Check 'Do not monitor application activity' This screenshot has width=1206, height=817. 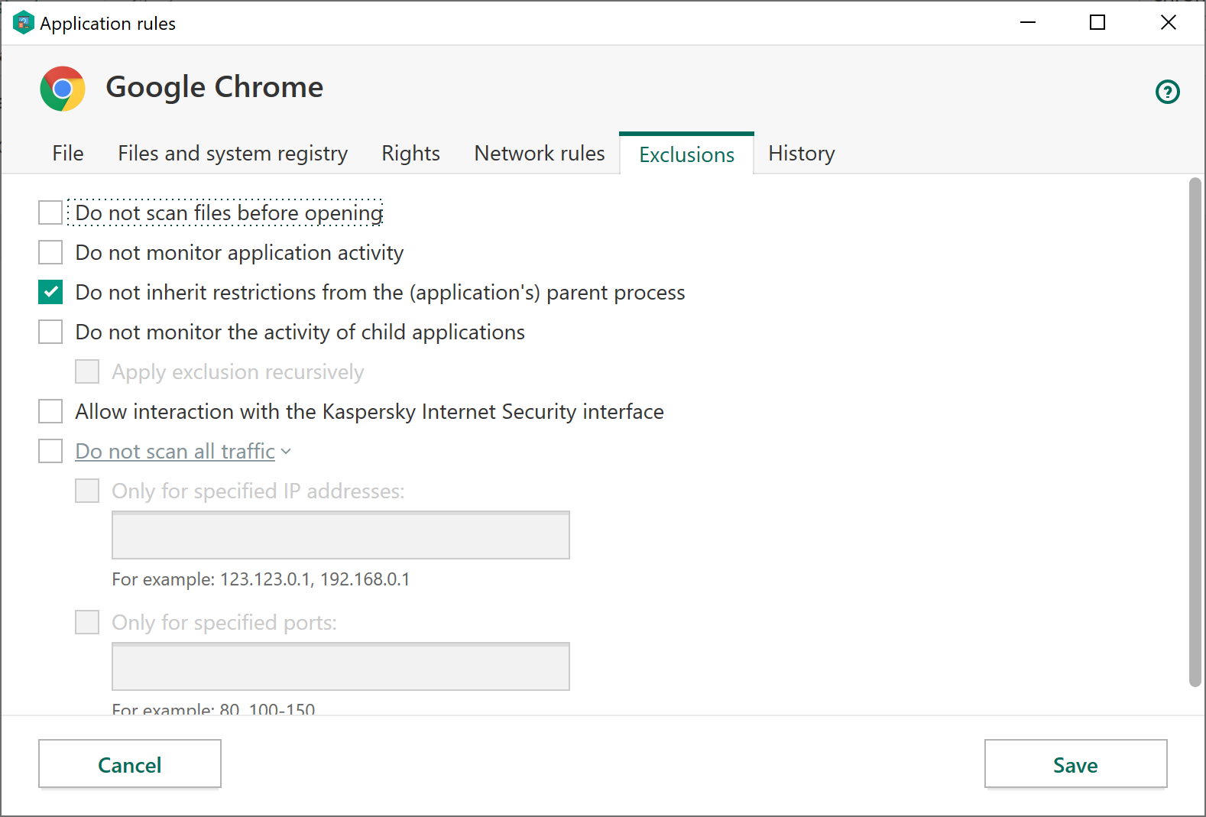[50, 252]
